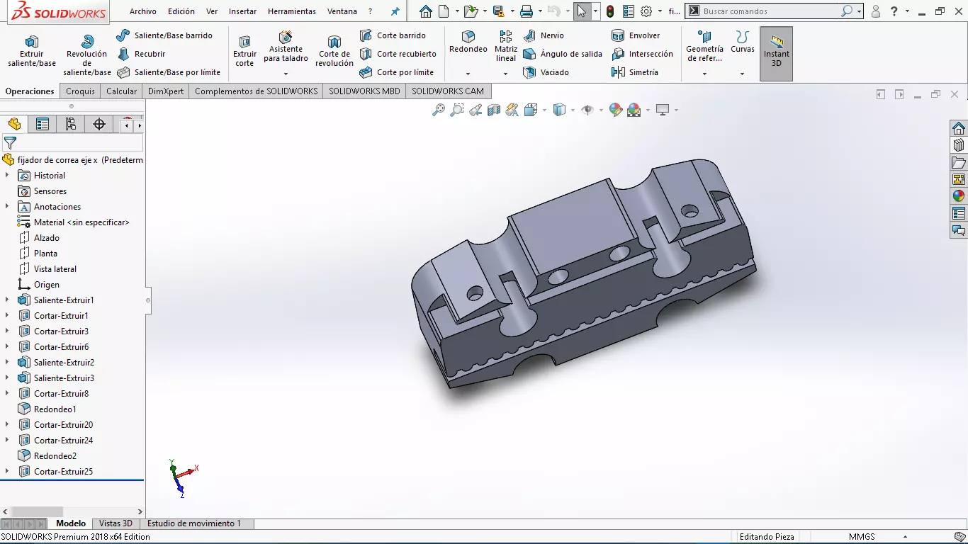
Task: Pin the menu bar open
Action: 395,11
